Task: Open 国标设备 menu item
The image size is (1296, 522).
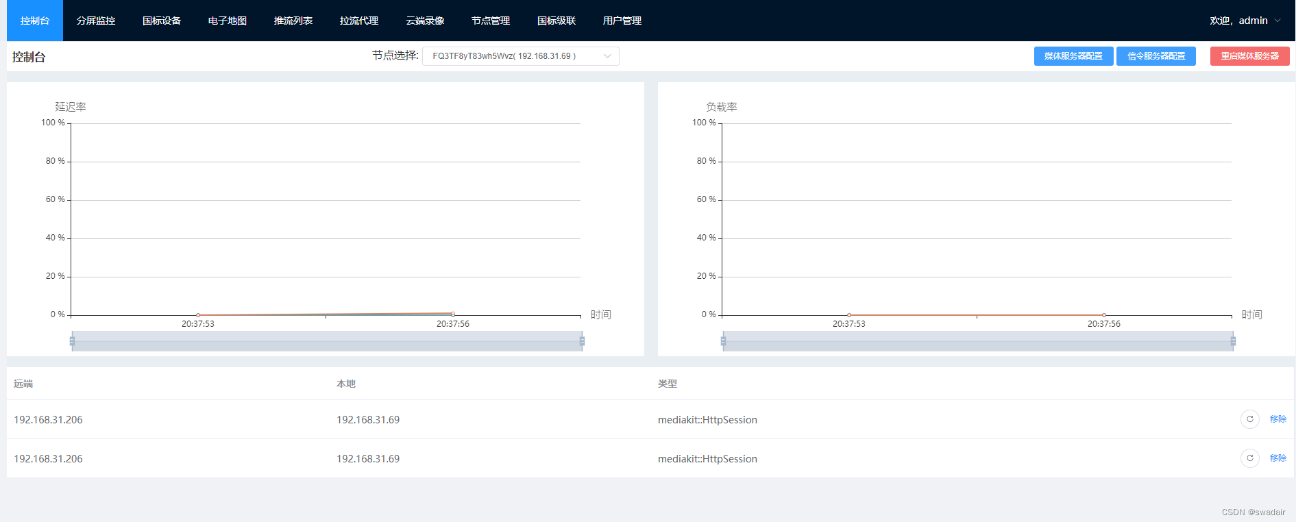Action: click(x=162, y=21)
